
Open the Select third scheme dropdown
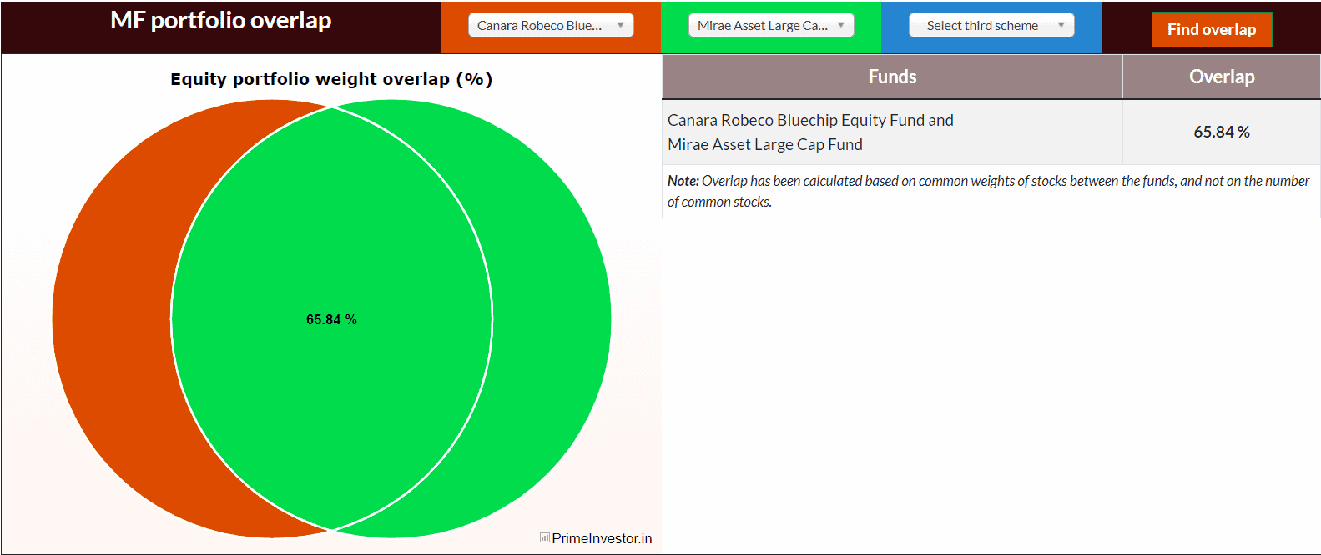[991, 25]
